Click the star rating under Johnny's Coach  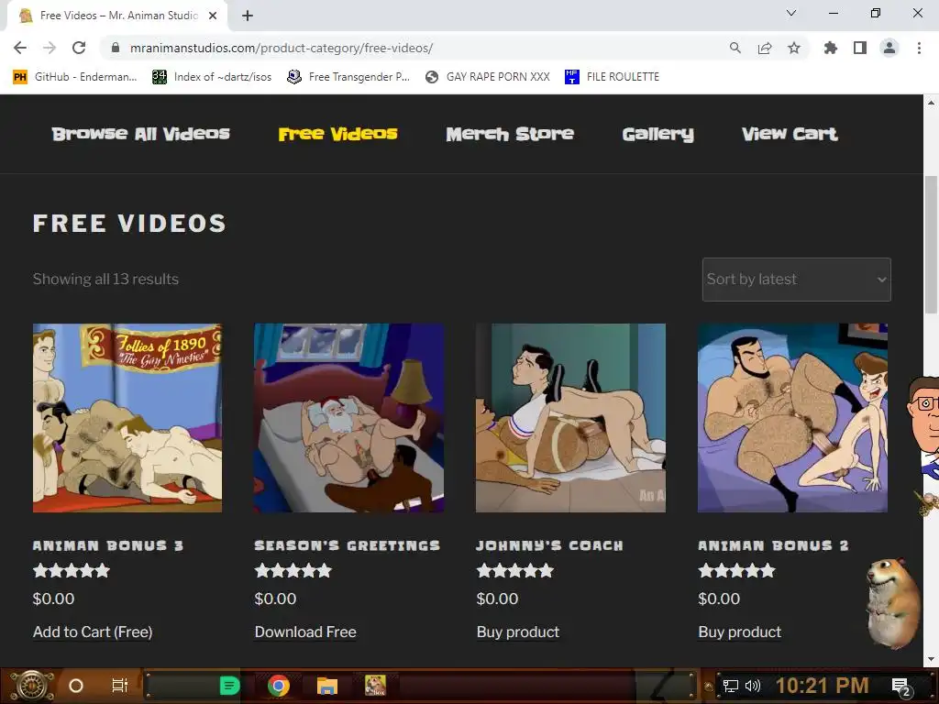(515, 570)
